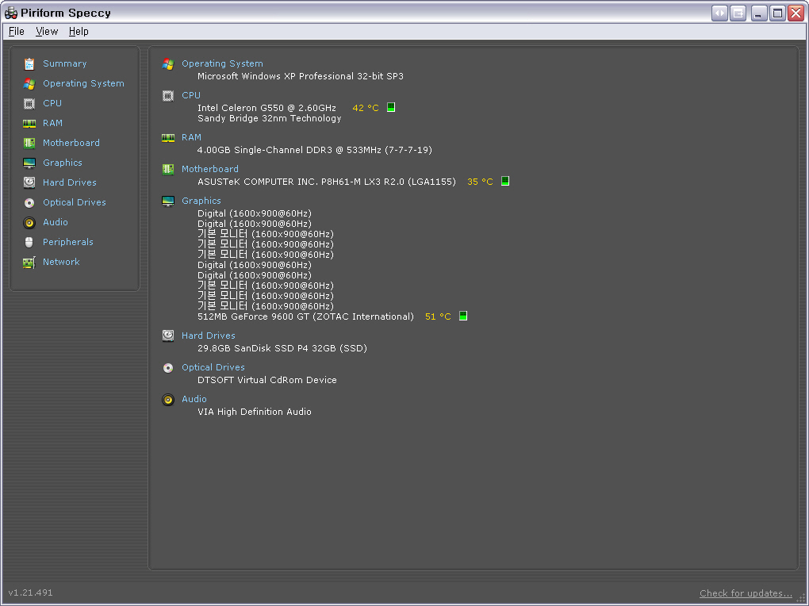The image size is (809, 606).
Task: Click the Graphics heading link in summary
Action: tap(201, 201)
